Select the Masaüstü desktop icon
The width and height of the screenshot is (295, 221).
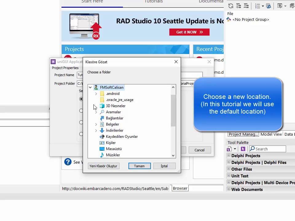click(x=102, y=149)
